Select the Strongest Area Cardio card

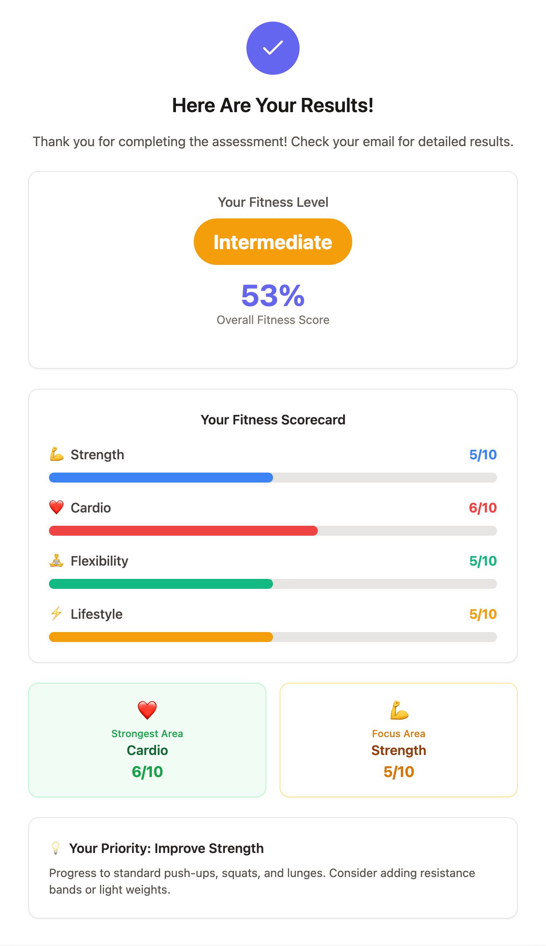(147, 740)
